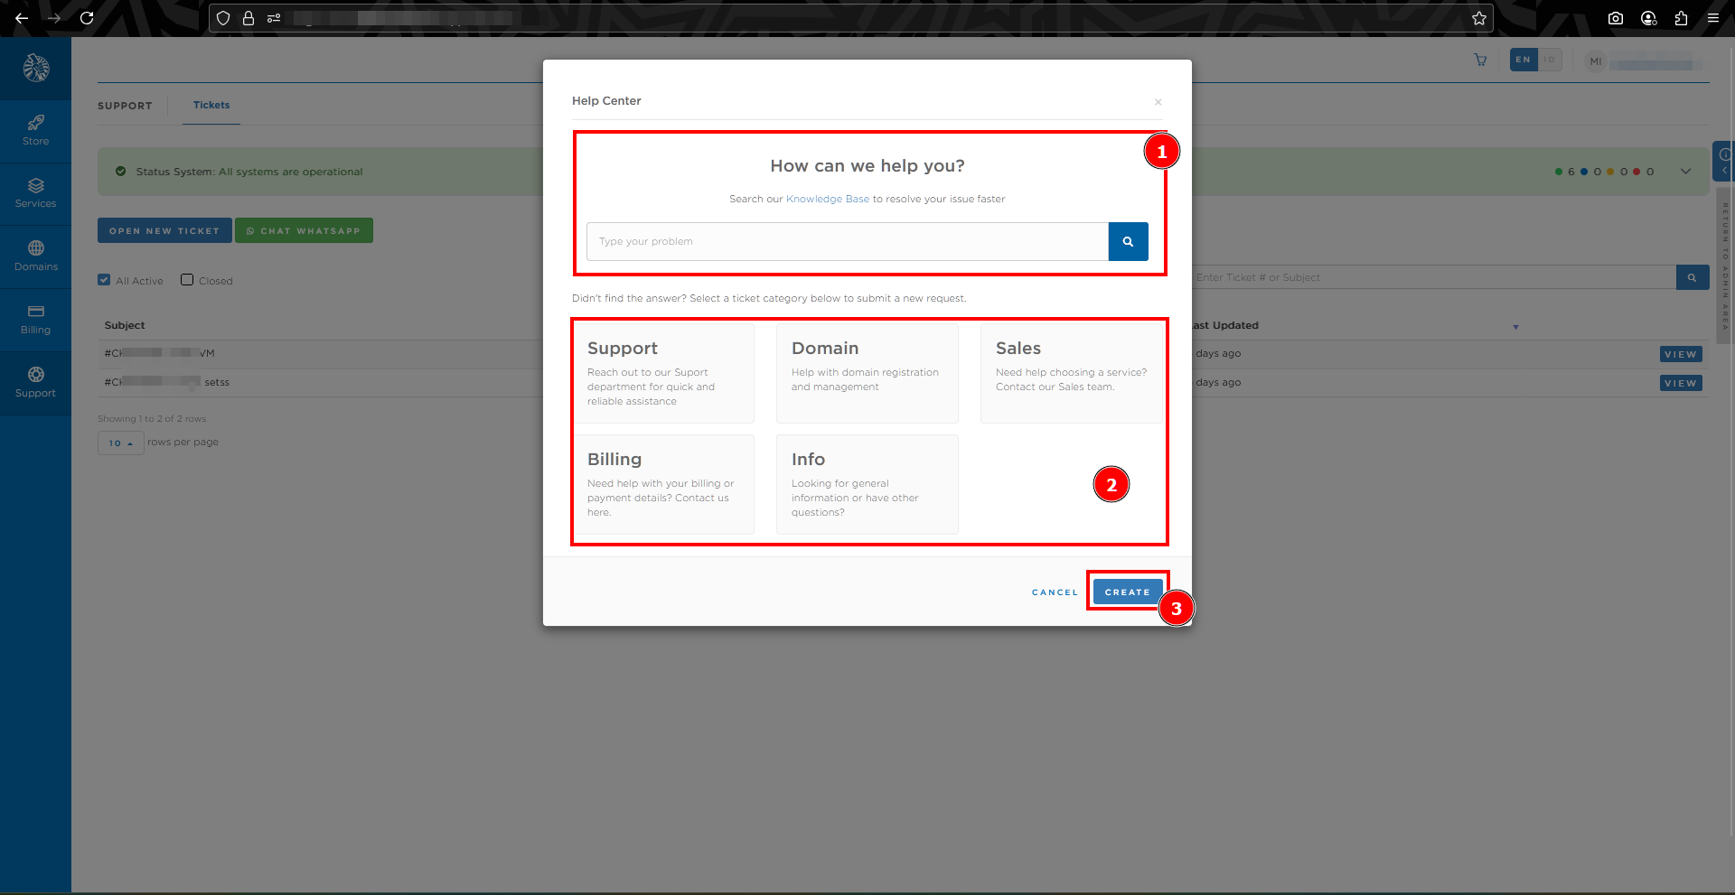Click the Help Center search magnifier button
Image resolution: width=1735 pixels, height=895 pixels.
tap(1128, 242)
